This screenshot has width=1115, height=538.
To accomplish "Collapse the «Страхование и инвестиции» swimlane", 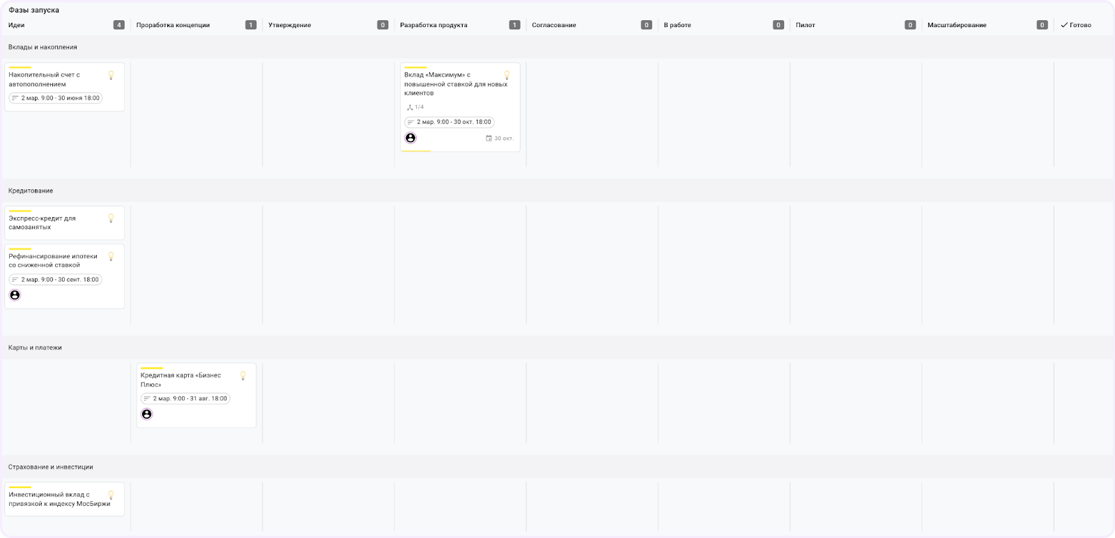I will [50, 467].
